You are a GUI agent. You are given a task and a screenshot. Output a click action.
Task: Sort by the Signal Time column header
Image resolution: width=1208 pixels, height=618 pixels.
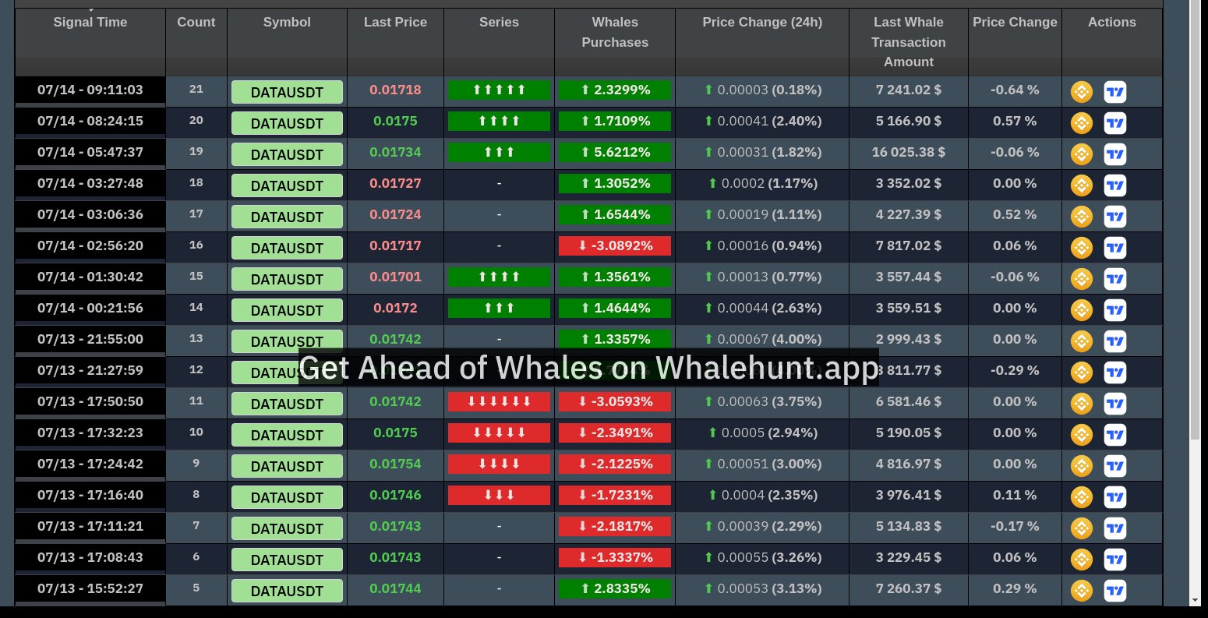(x=90, y=42)
